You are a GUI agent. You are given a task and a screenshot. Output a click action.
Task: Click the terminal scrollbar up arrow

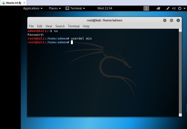point(180,30)
